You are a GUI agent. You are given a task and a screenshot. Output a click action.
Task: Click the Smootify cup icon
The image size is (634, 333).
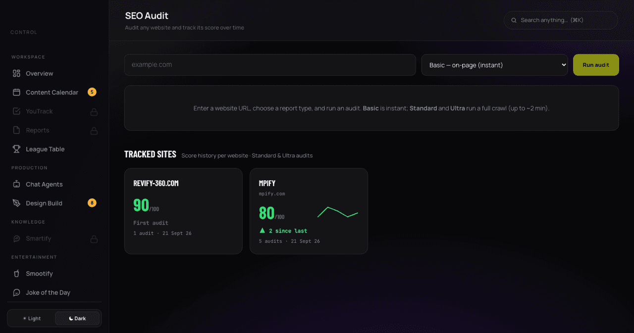(x=16, y=274)
